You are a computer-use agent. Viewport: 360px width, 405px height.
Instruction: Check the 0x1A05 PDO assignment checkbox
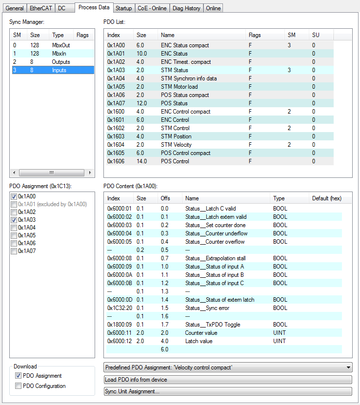[x=14, y=235]
